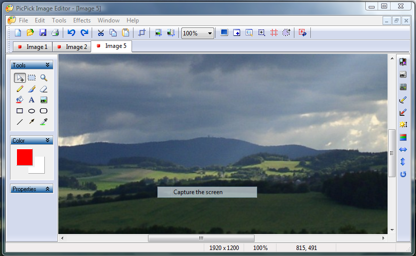Screen dimensions: 416x256
Task: Expand the Properties panel header
Action: (x=31, y=189)
